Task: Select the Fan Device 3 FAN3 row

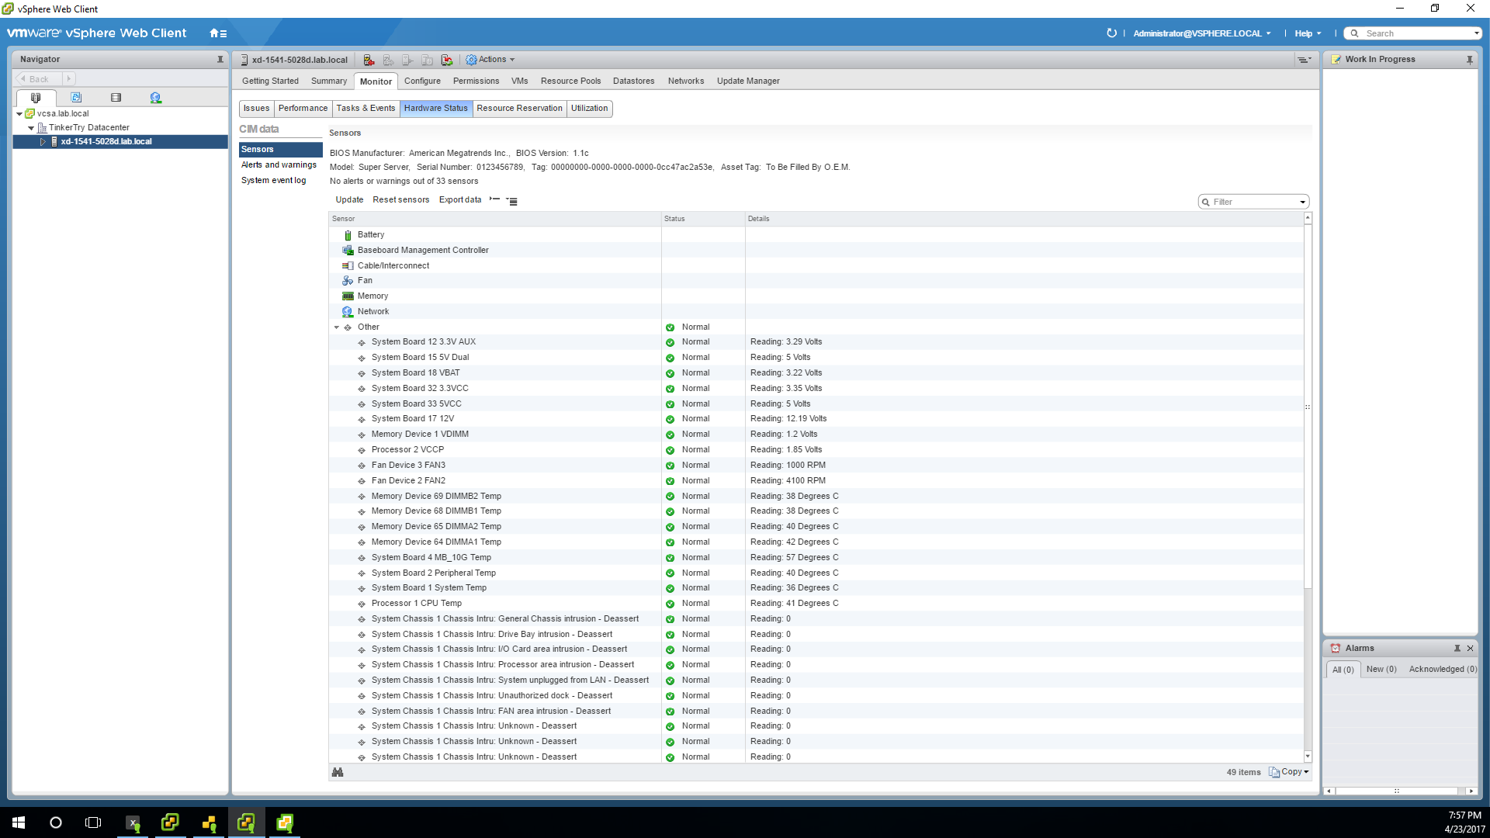Action: (816, 466)
